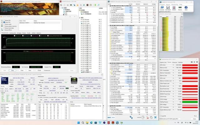Viewport: 200px width, 125px height.
Task: Open the PerfCap Reason dropdown in GPU-Z
Action: [173, 102]
